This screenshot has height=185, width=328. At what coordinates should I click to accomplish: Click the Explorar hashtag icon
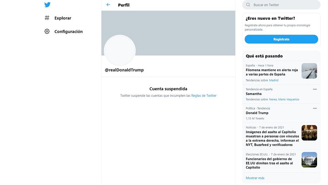pos(47,18)
